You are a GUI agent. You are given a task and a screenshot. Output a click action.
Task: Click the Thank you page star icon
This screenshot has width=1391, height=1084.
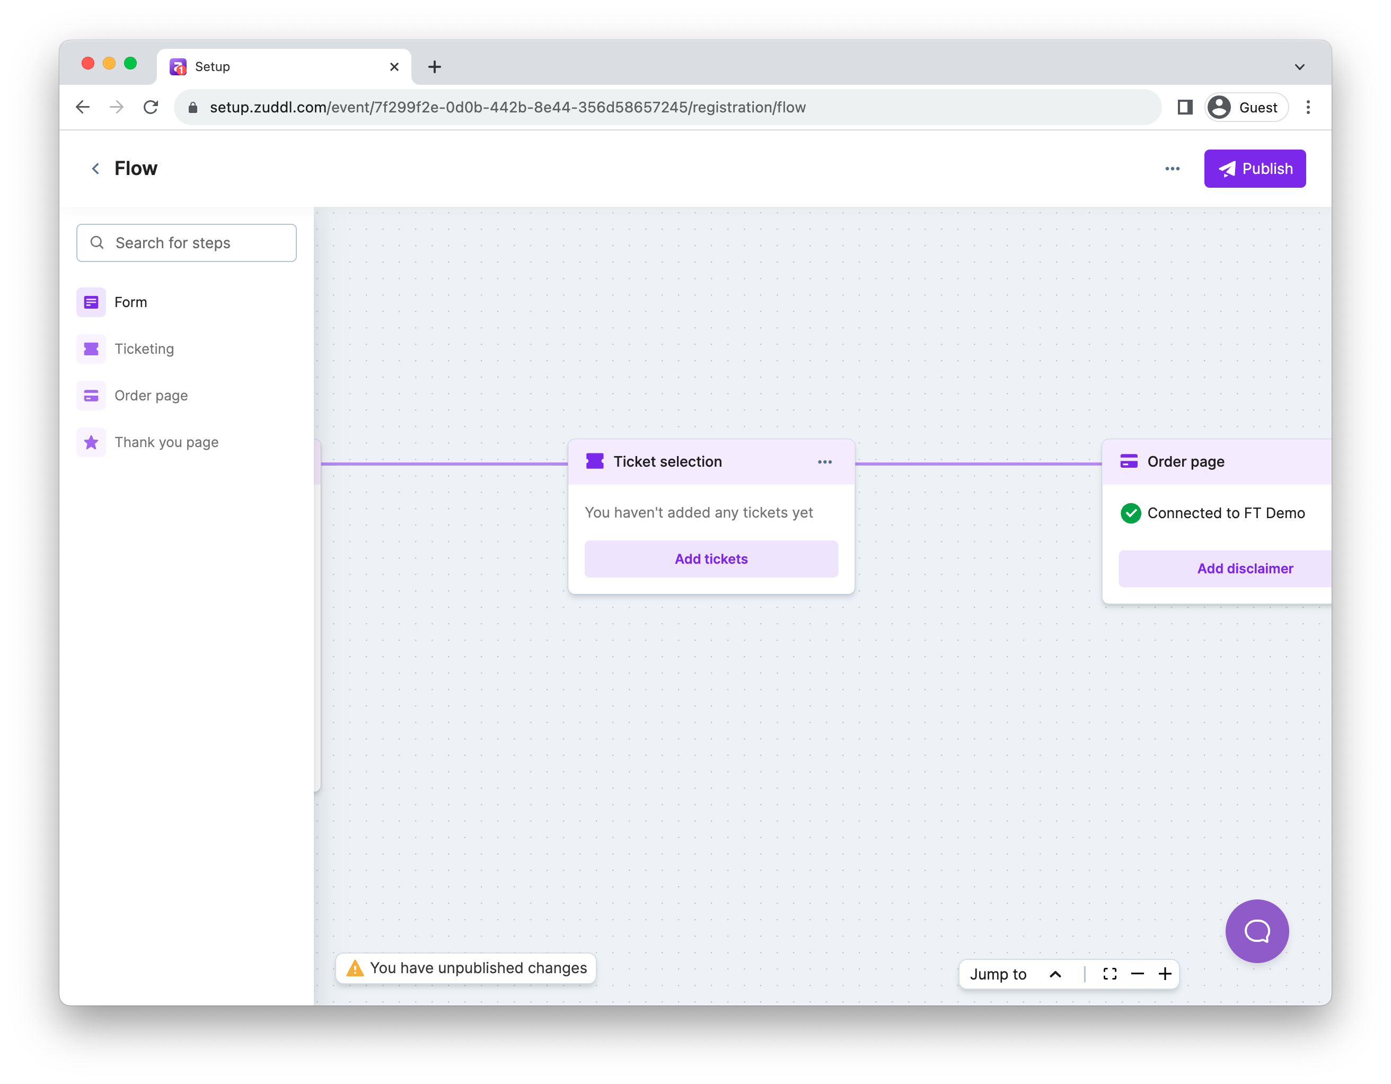tap(91, 442)
